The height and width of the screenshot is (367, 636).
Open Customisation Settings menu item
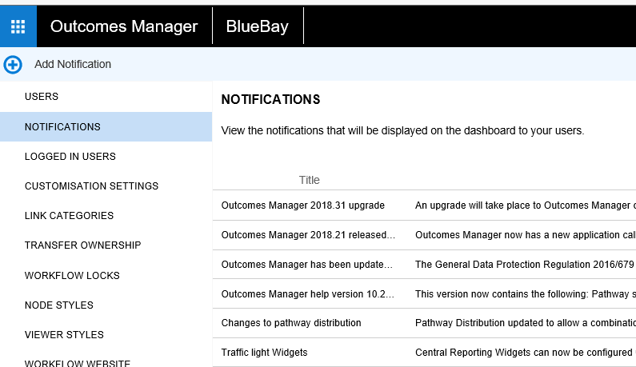[91, 186]
